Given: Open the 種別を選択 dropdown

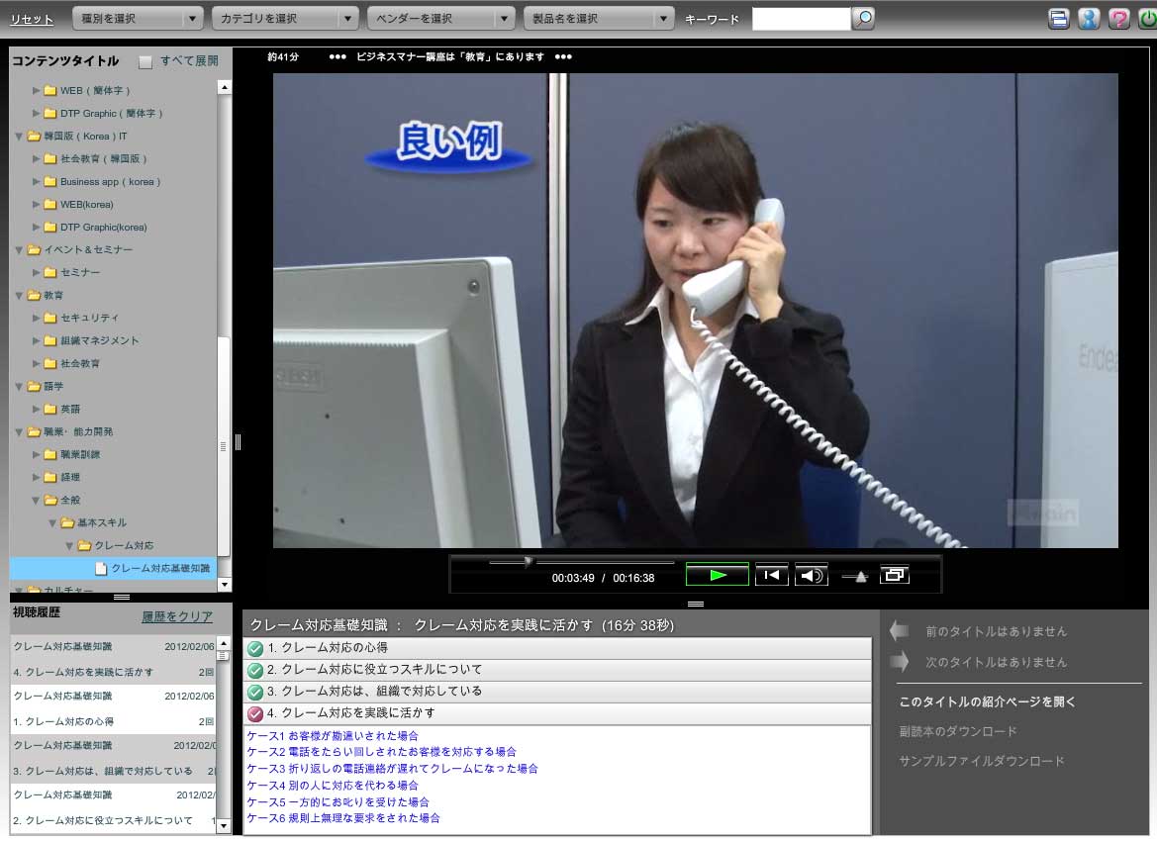Looking at the screenshot, I should [x=138, y=19].
